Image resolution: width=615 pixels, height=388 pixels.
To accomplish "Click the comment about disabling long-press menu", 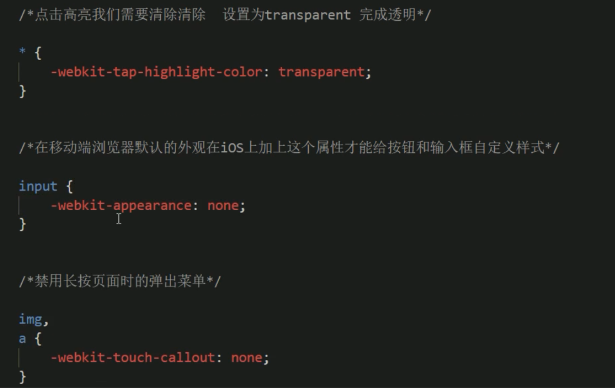I will click(120, 281).
